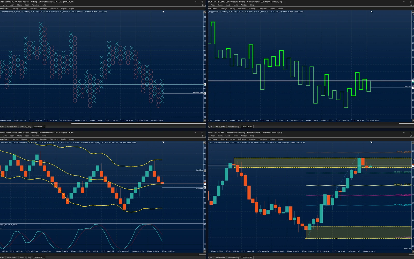
Task: Click 23 Oct 14:30:23 time label in Kagi chart
Action: click(373, 120)
